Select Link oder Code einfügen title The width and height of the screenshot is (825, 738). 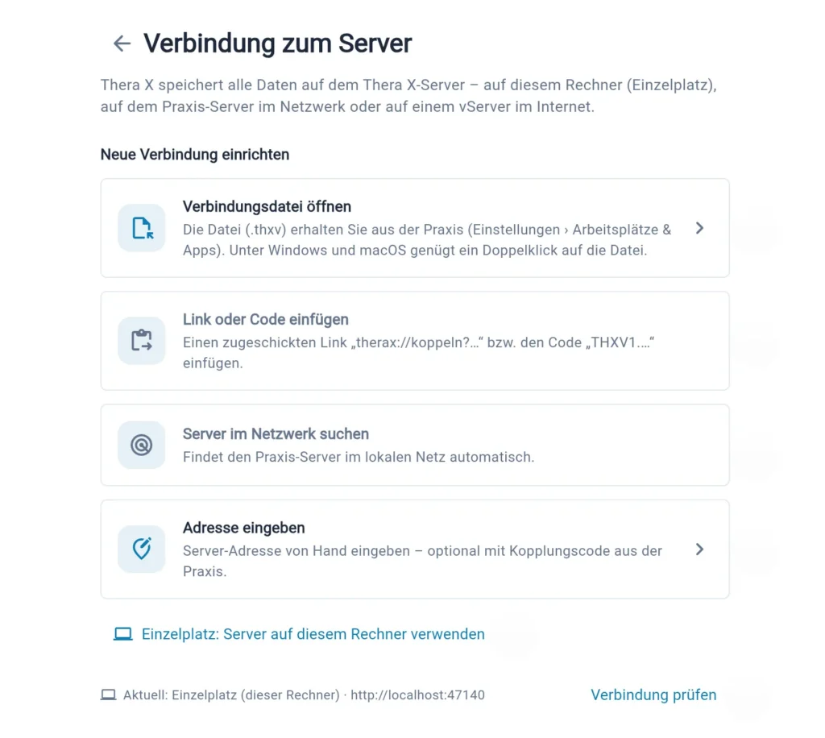pos(266,319)
